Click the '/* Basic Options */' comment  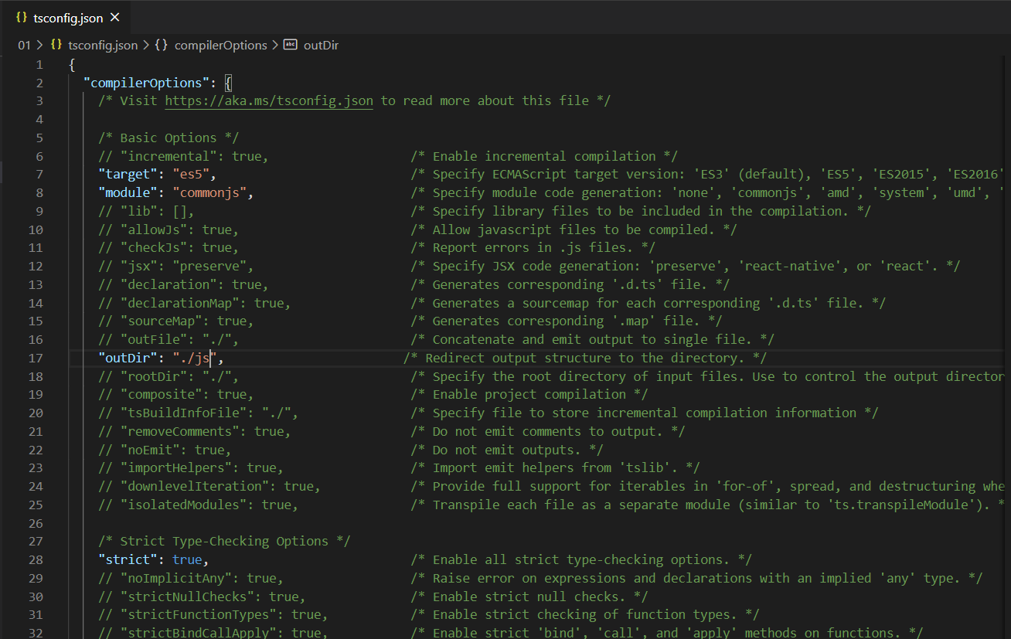[x=168, y=138]
